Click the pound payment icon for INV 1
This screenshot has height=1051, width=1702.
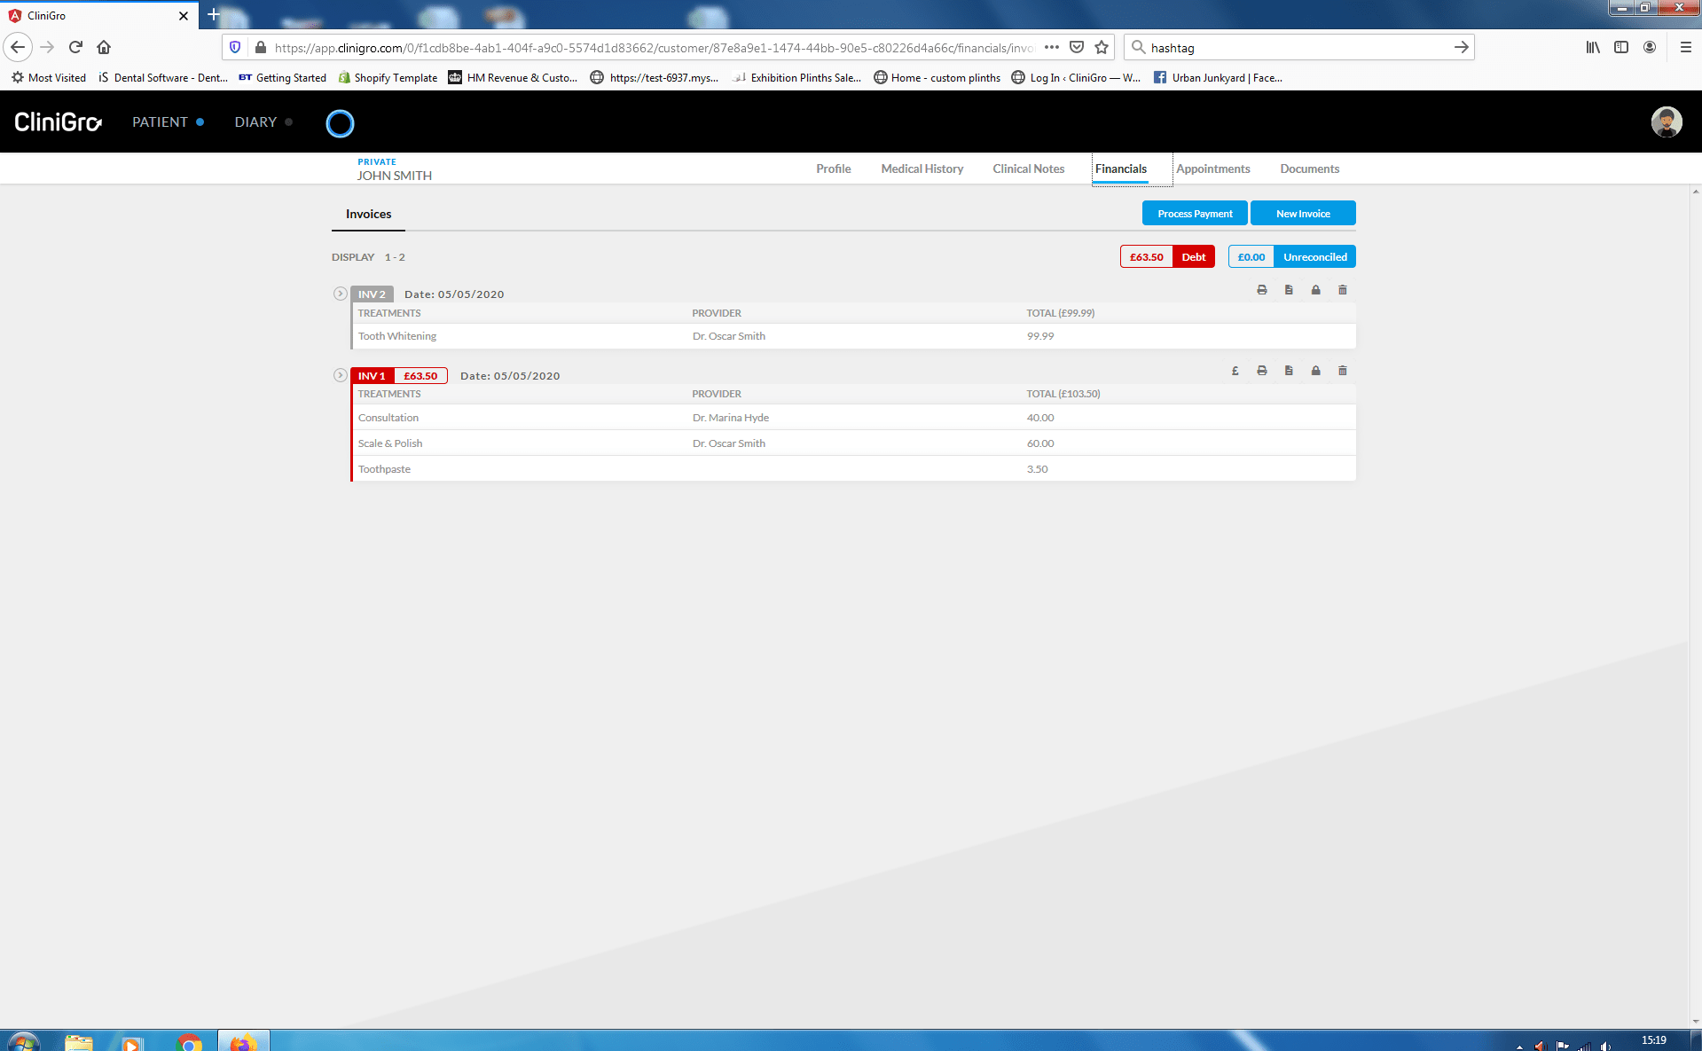[1235, 371]
